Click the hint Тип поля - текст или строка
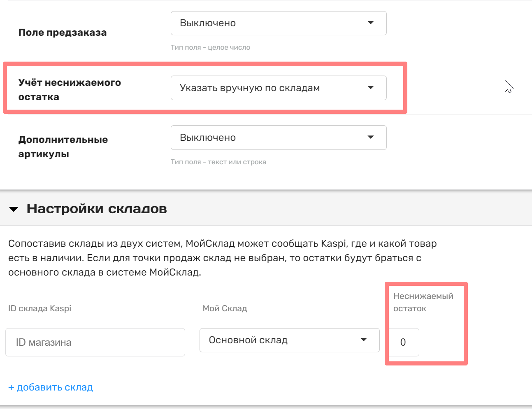Image resolution: width=532 pixels, height=409 pixels. coord(218,162)
